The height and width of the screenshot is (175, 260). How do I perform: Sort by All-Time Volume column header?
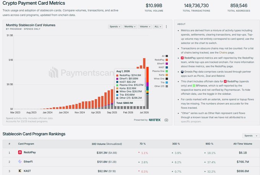pyautogui.click(x=243, y=144)
